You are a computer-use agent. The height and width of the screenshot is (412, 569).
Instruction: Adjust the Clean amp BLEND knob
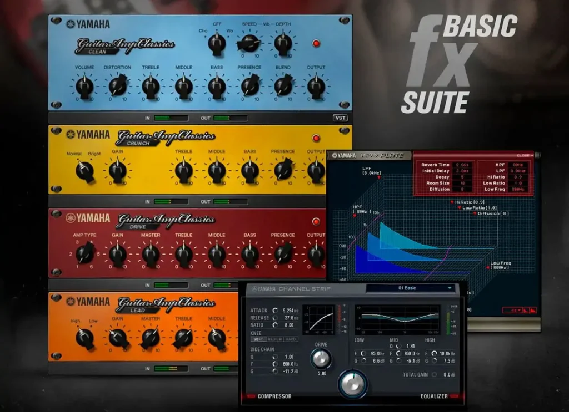click(x=283, y=86)
